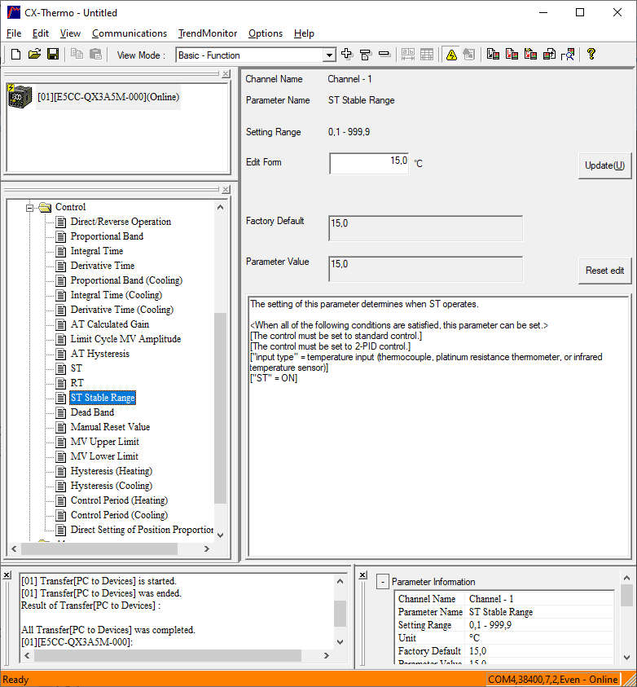Click the parameter tree vertical scrollbar thumb
The height and width of the screenshot is (687, 637).
[220, 407]
